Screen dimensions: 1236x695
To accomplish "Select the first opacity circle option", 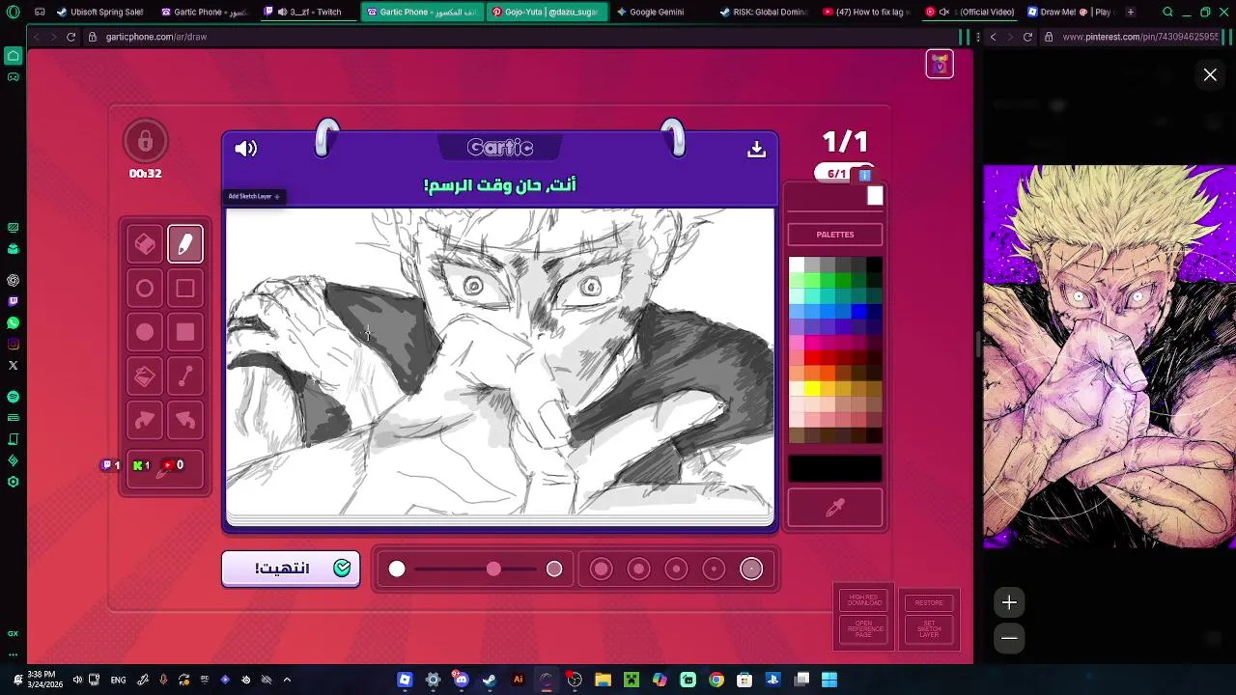I will tap(601, 570).
